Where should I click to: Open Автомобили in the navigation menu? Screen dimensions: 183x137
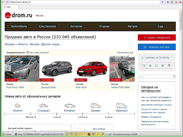pyautogui.click(x=19, y=27)
